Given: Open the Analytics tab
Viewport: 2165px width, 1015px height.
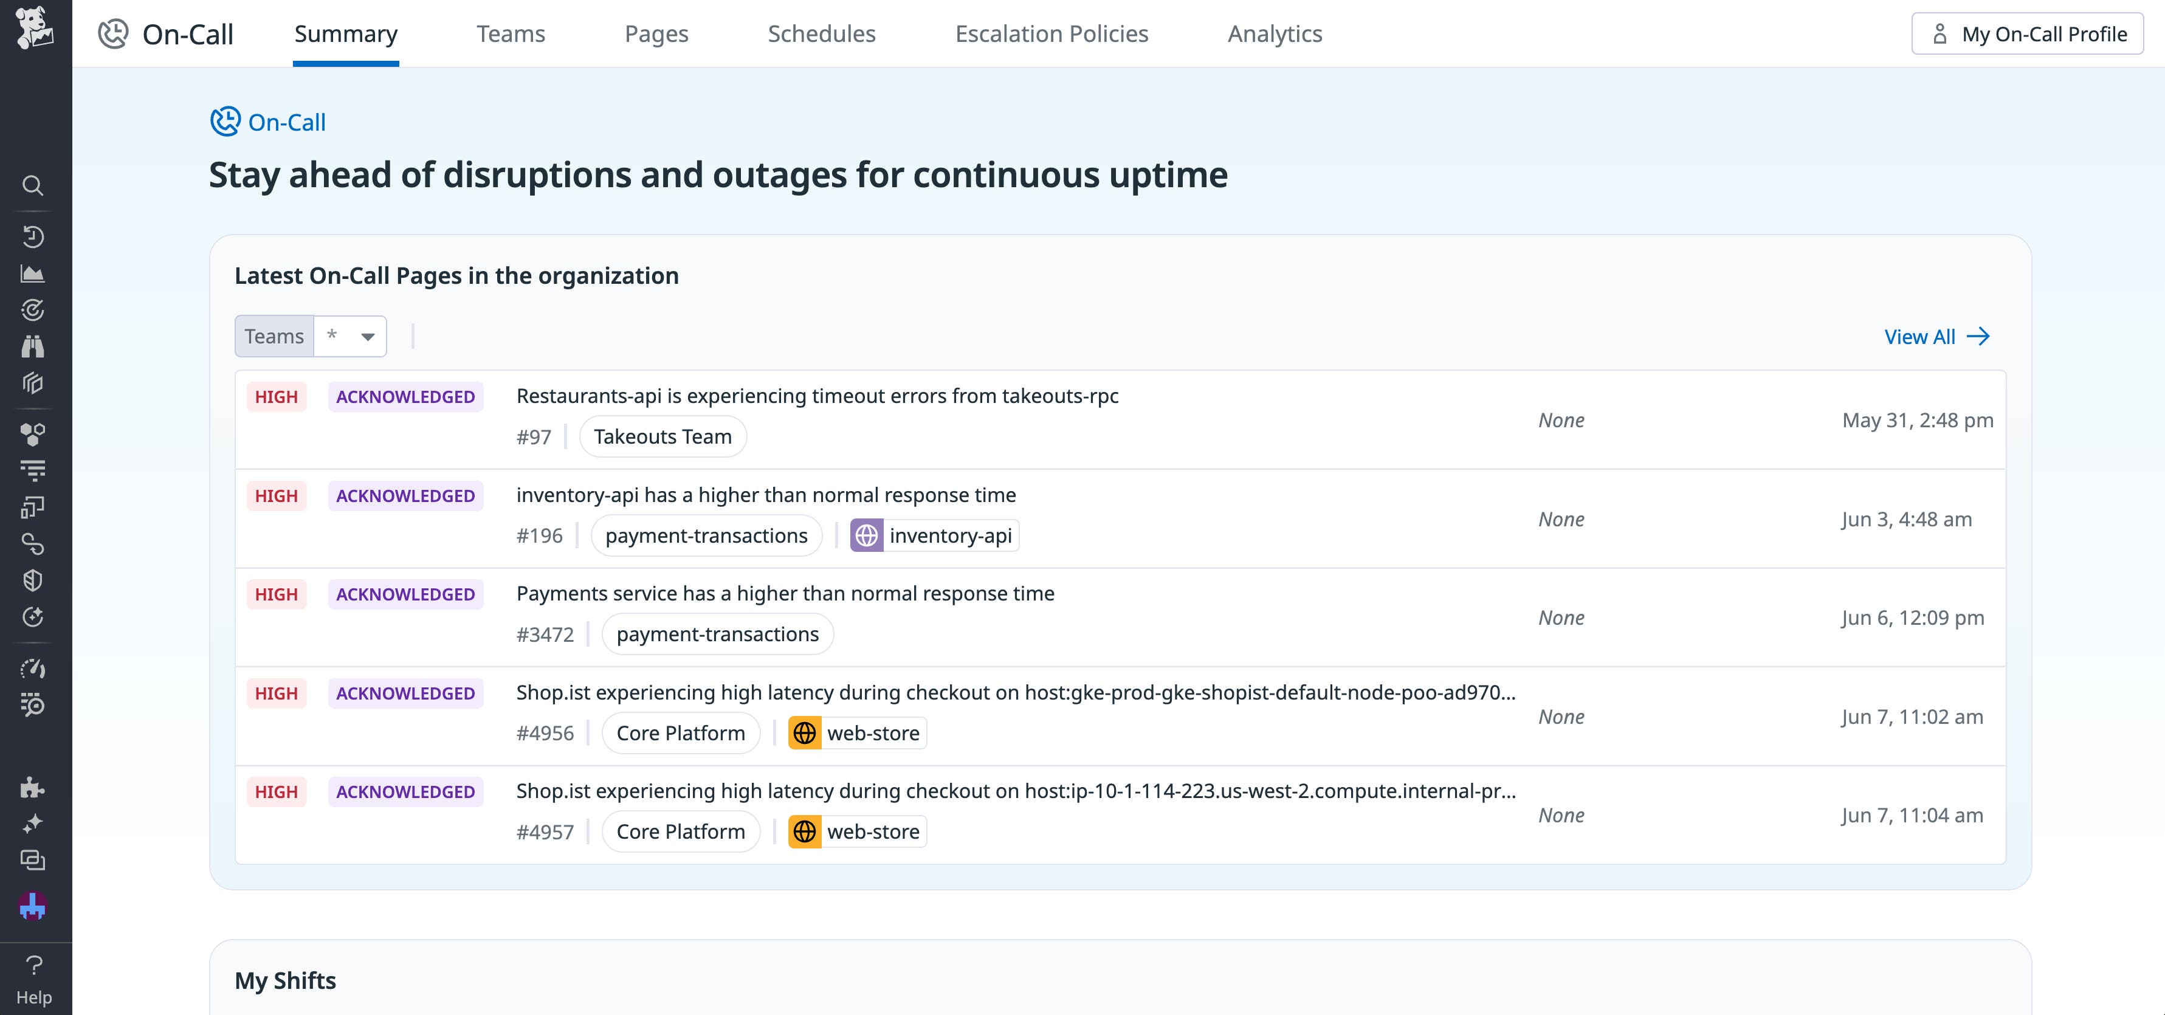Looking at the screenshot, I should coord(1274,33).
